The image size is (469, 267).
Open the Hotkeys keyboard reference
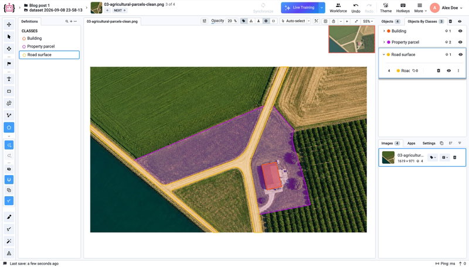coord(403,8)
